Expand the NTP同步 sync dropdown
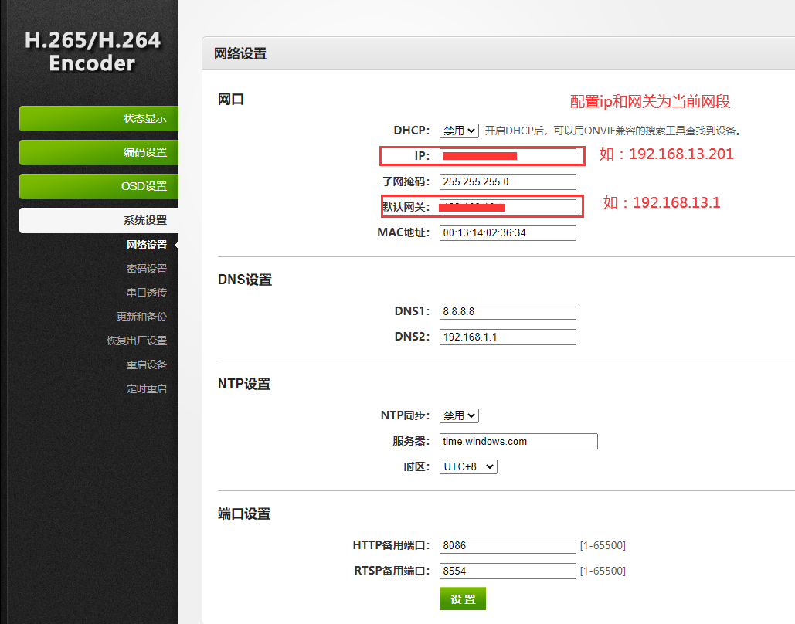795x624 pixels. (459, 415)
